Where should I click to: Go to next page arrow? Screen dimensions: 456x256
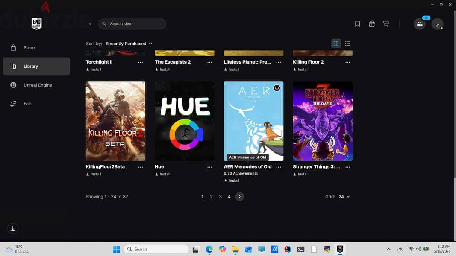240,197
